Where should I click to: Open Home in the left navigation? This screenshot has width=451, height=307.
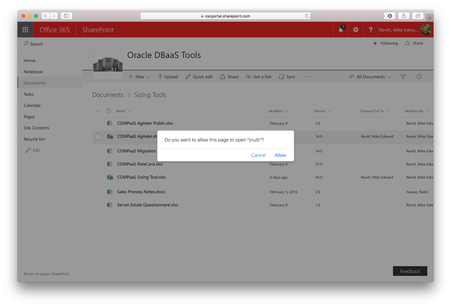(x=29, y=60)
